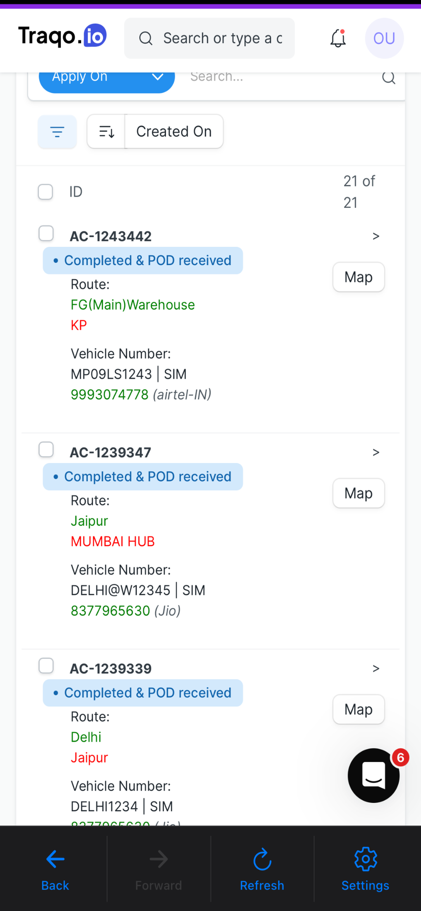Click the 21 of 21 record count
Viewport: 421px width, 911px height.
[359, 192]
